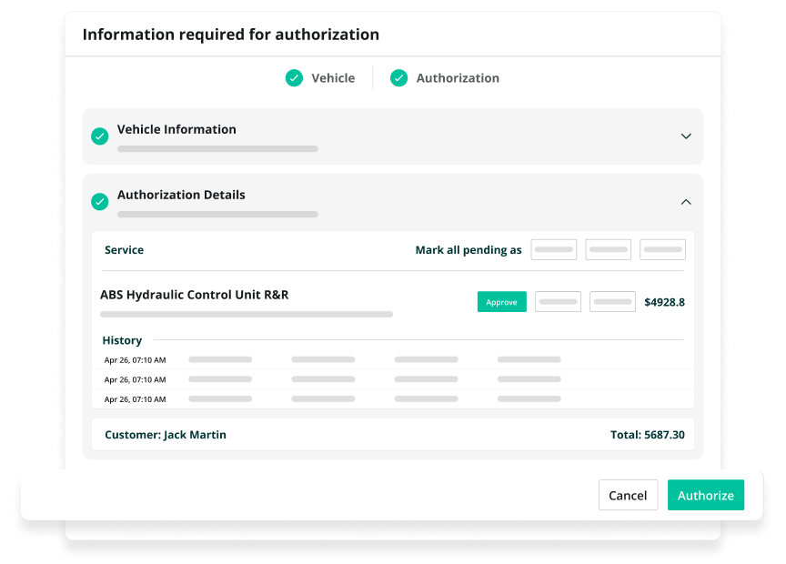Click the green checkmark beside Authorization step
786x564 pixels.
(398, 78)
